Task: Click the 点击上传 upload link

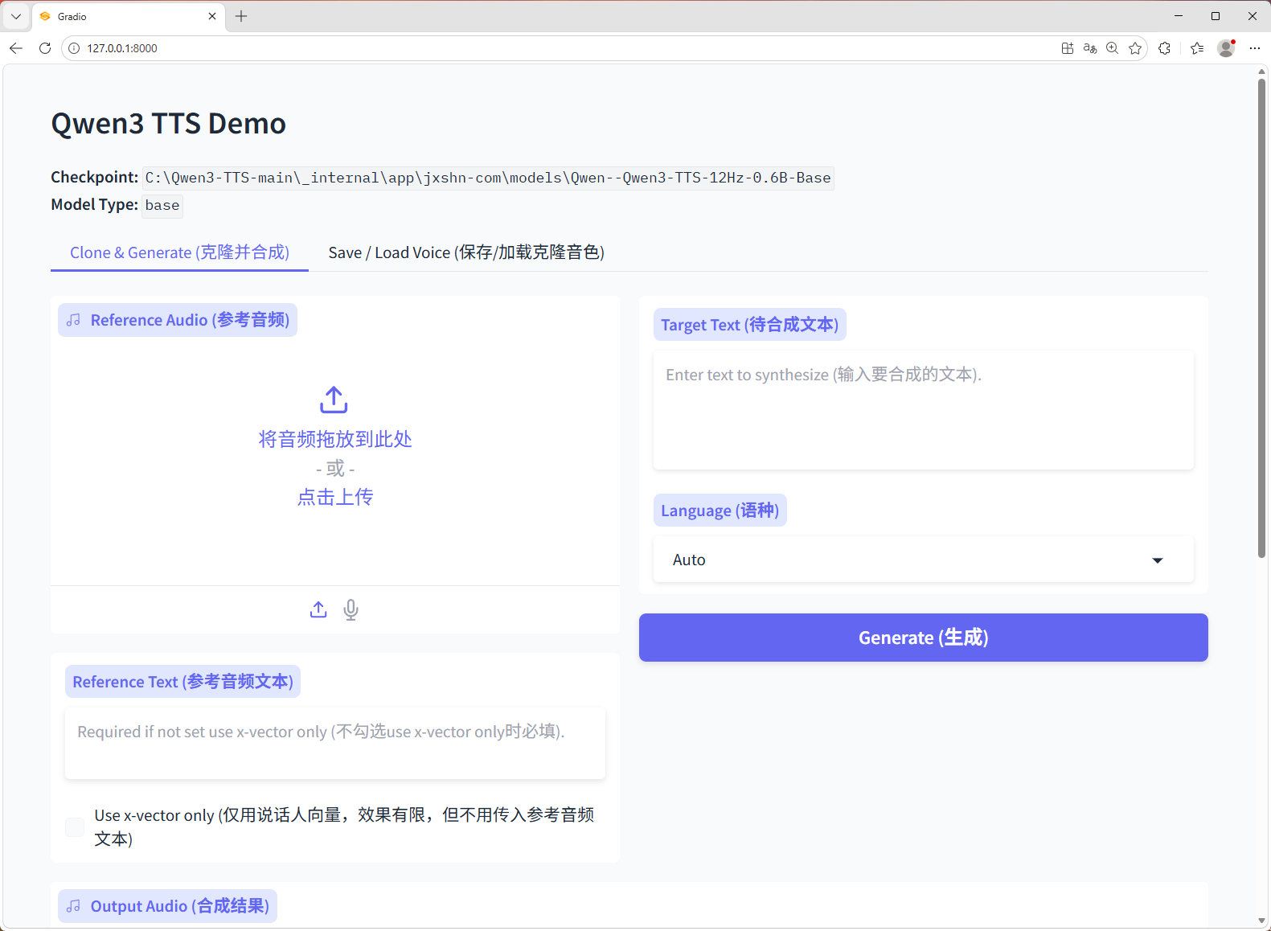Action: coord(335,497)
